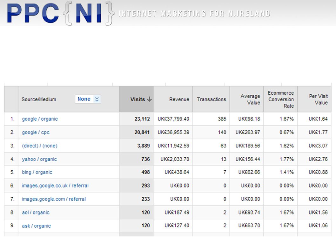Select the UK£2.76 per visit value cell
Viewport: 336px width, 252px height.
314,159
